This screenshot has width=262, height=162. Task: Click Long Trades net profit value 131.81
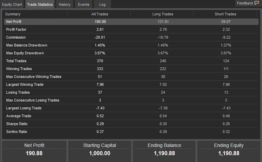163,22
